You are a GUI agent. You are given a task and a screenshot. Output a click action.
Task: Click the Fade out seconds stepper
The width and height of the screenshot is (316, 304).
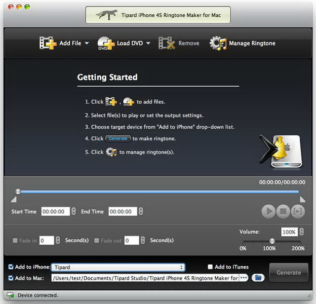tap(143, 240)
